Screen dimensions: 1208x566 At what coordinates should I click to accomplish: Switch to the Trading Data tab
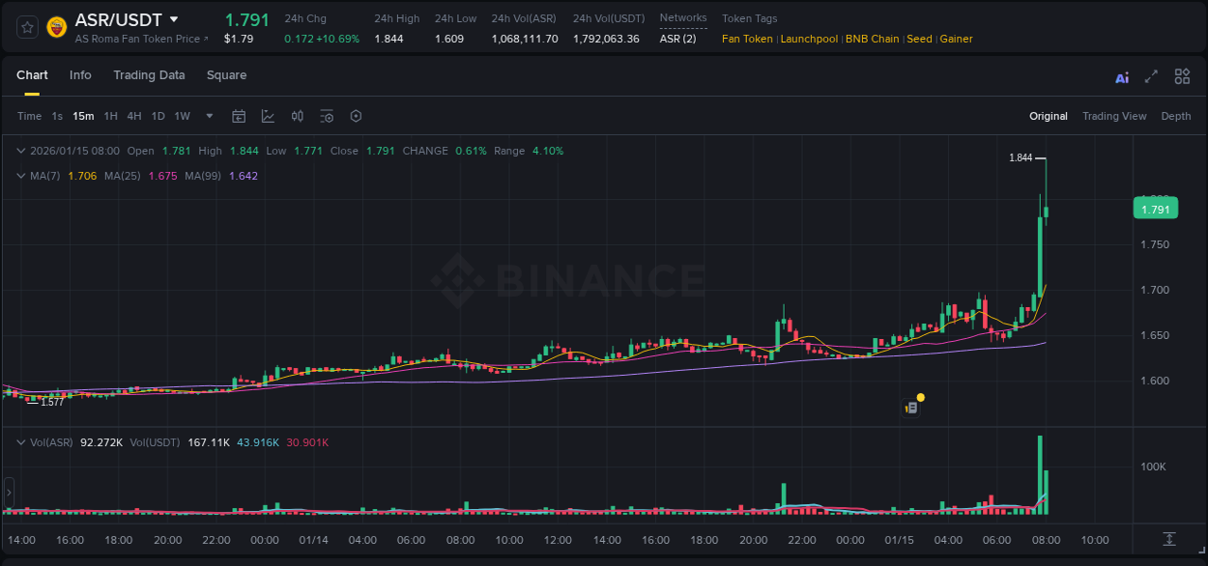pyautogui.click(x=149, y=75)
